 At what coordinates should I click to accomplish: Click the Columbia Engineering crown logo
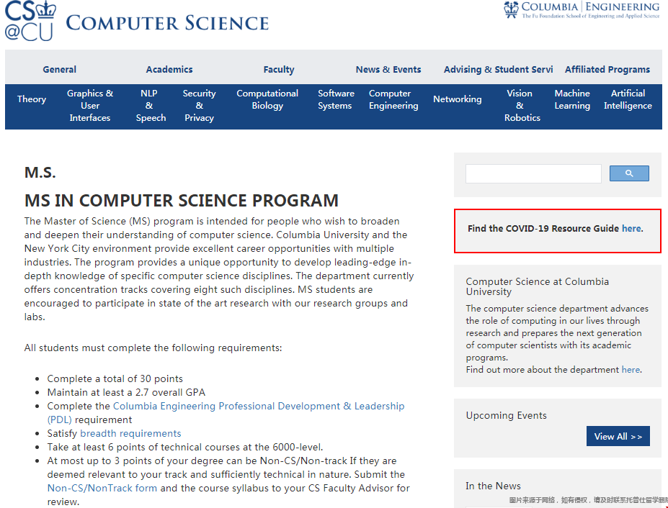511,9
